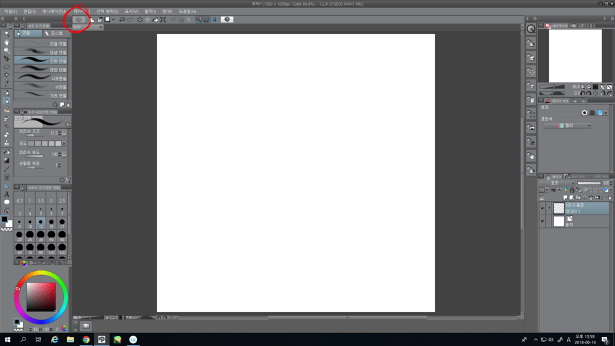Expand layer color effect dropdown arrow
Viewport: 615px width, 346px height.
[x=606, y=113]
